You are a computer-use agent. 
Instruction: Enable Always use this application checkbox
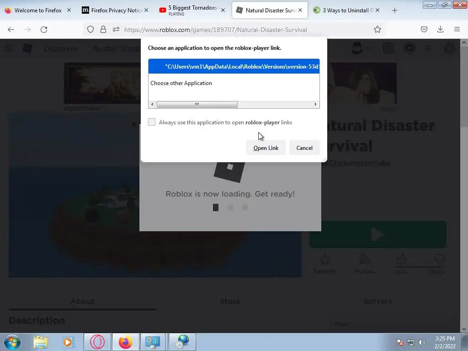152,122
